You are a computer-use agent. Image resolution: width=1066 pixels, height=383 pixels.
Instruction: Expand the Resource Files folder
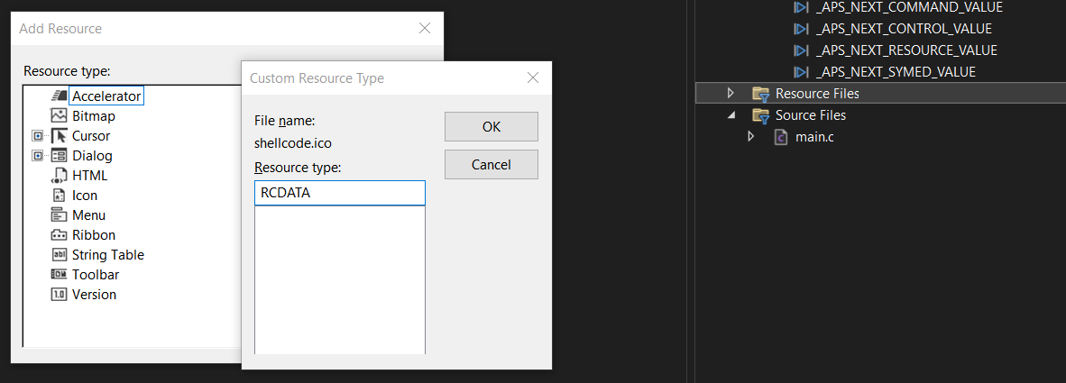(x=731, y=93)
